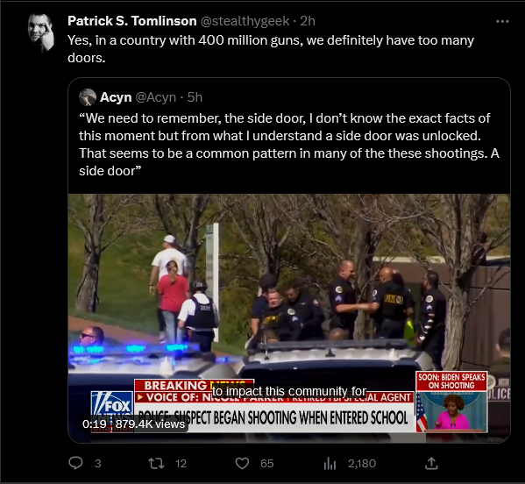Viewport: 525px width, 484px height.
Task: Open the 5h timestamp on quoted tweet
Action: tap(195, 97)
